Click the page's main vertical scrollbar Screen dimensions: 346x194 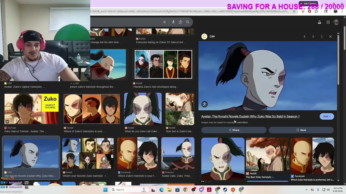tap(345, 38)
